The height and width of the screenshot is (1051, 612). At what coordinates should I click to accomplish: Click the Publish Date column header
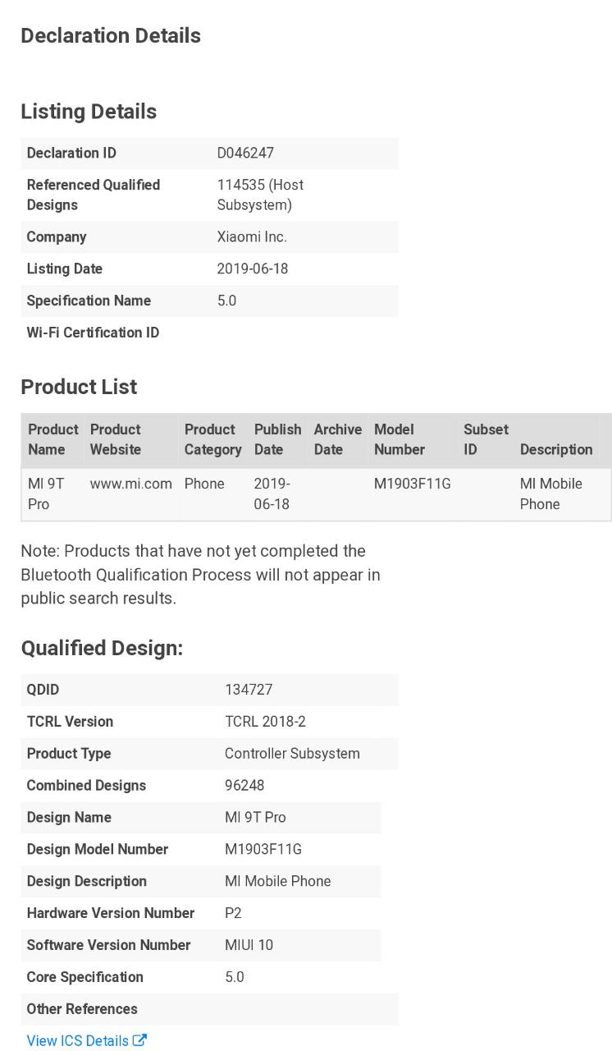[x=277, y=439]
